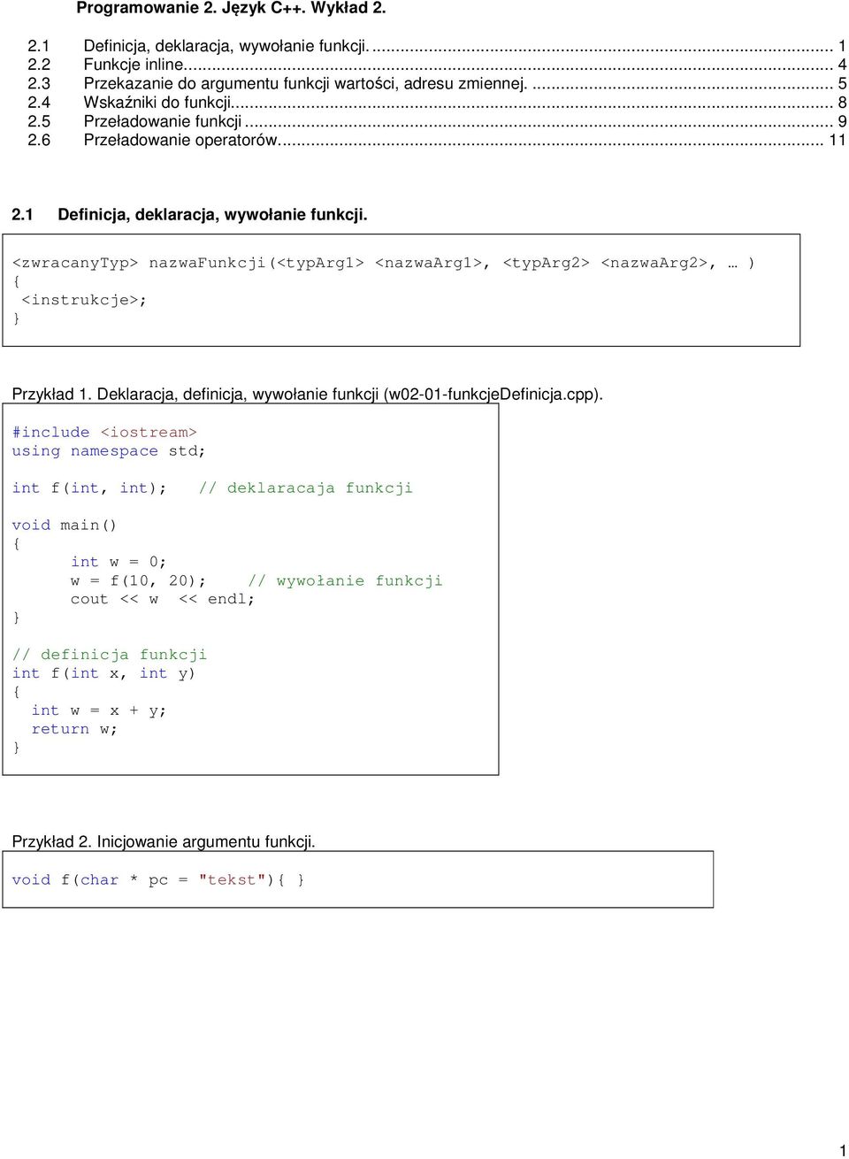
Task: Open TOC entry 2.5 Przeładowanie funkcji
Action: 163,121
